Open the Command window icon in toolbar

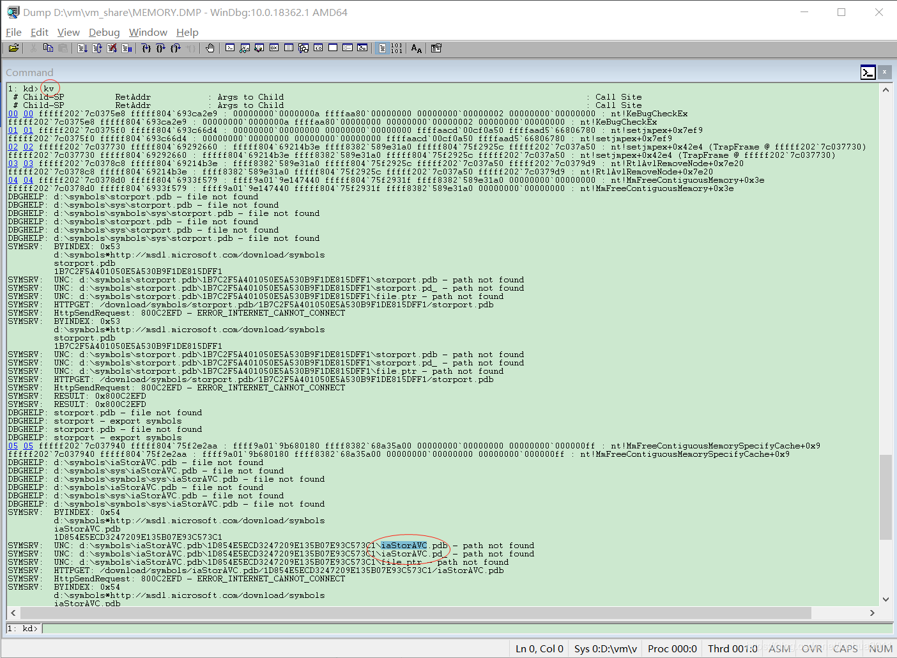230,48
